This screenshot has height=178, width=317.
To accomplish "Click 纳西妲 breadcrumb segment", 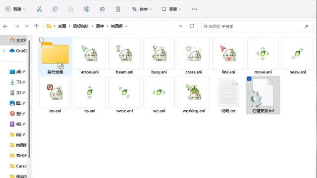I will 117,26.
